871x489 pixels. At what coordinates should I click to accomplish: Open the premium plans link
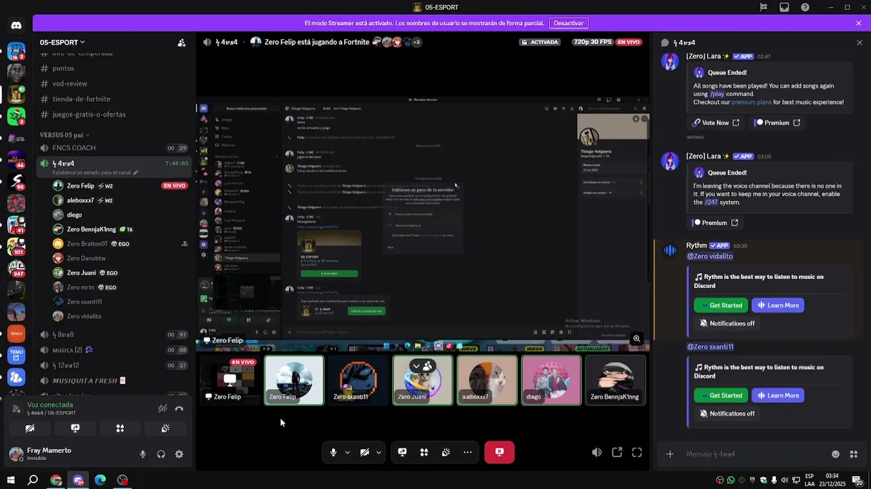click(x=752, y=102)
